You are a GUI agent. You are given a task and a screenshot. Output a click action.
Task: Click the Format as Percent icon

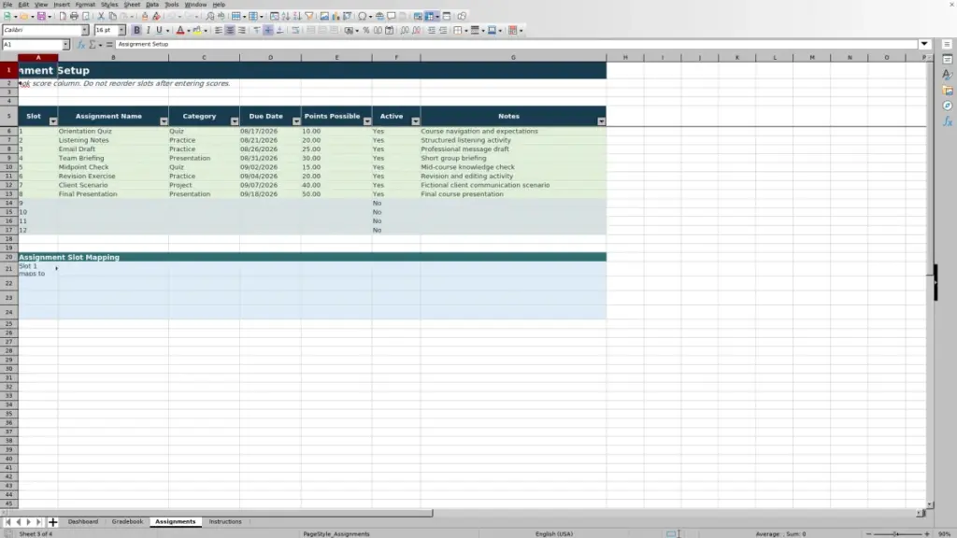point(366,30)
